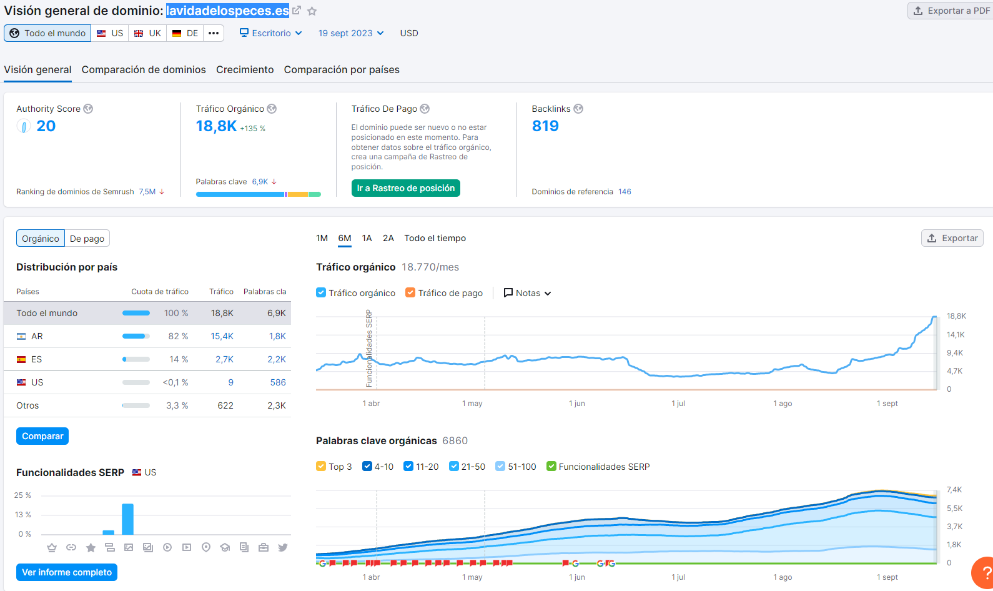Click the tallest bar in SERP features chart
This screenshot has height=591, width=993.
(128, 519)
